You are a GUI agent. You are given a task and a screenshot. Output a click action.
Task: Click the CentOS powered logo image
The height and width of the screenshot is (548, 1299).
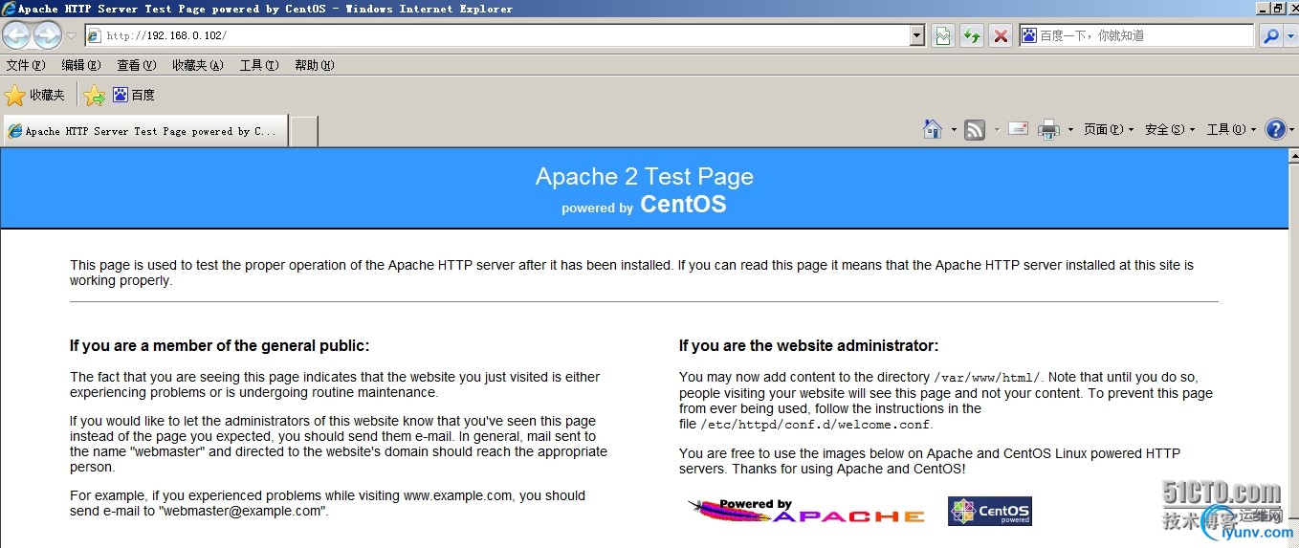click(x=989, y=511)
